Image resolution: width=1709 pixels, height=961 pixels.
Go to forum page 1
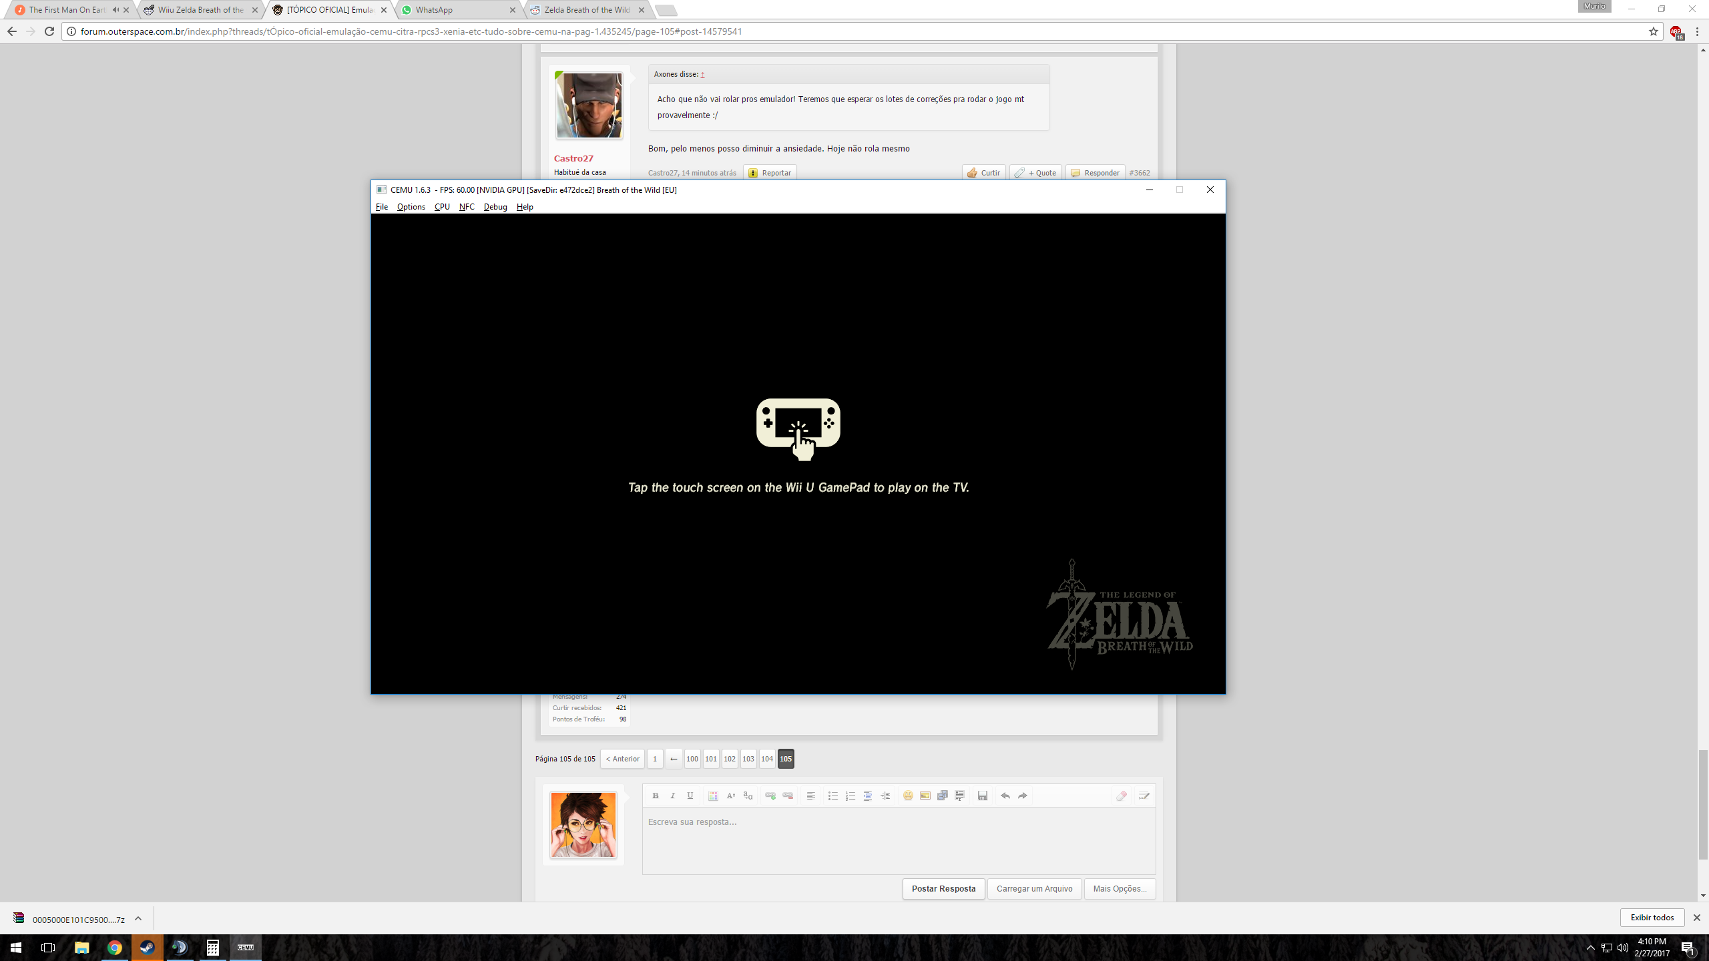655,759
